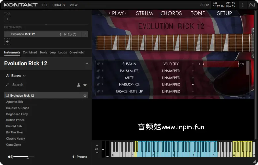Image resolution: width=258 pixels, height=165 pixels.
Task: Open the STRUM page tab
Action: click(144, 13)
